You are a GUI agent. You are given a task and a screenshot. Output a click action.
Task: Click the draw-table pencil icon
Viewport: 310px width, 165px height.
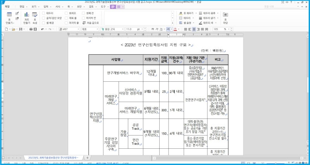pos(17,14)
